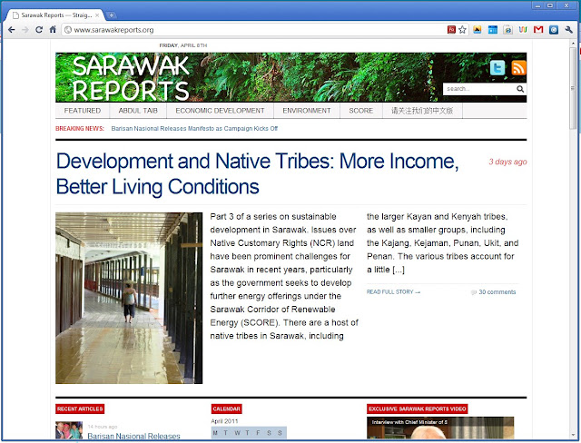Select the Sarawak Reports browser tab
581x443 pixels.
(55, 15)
